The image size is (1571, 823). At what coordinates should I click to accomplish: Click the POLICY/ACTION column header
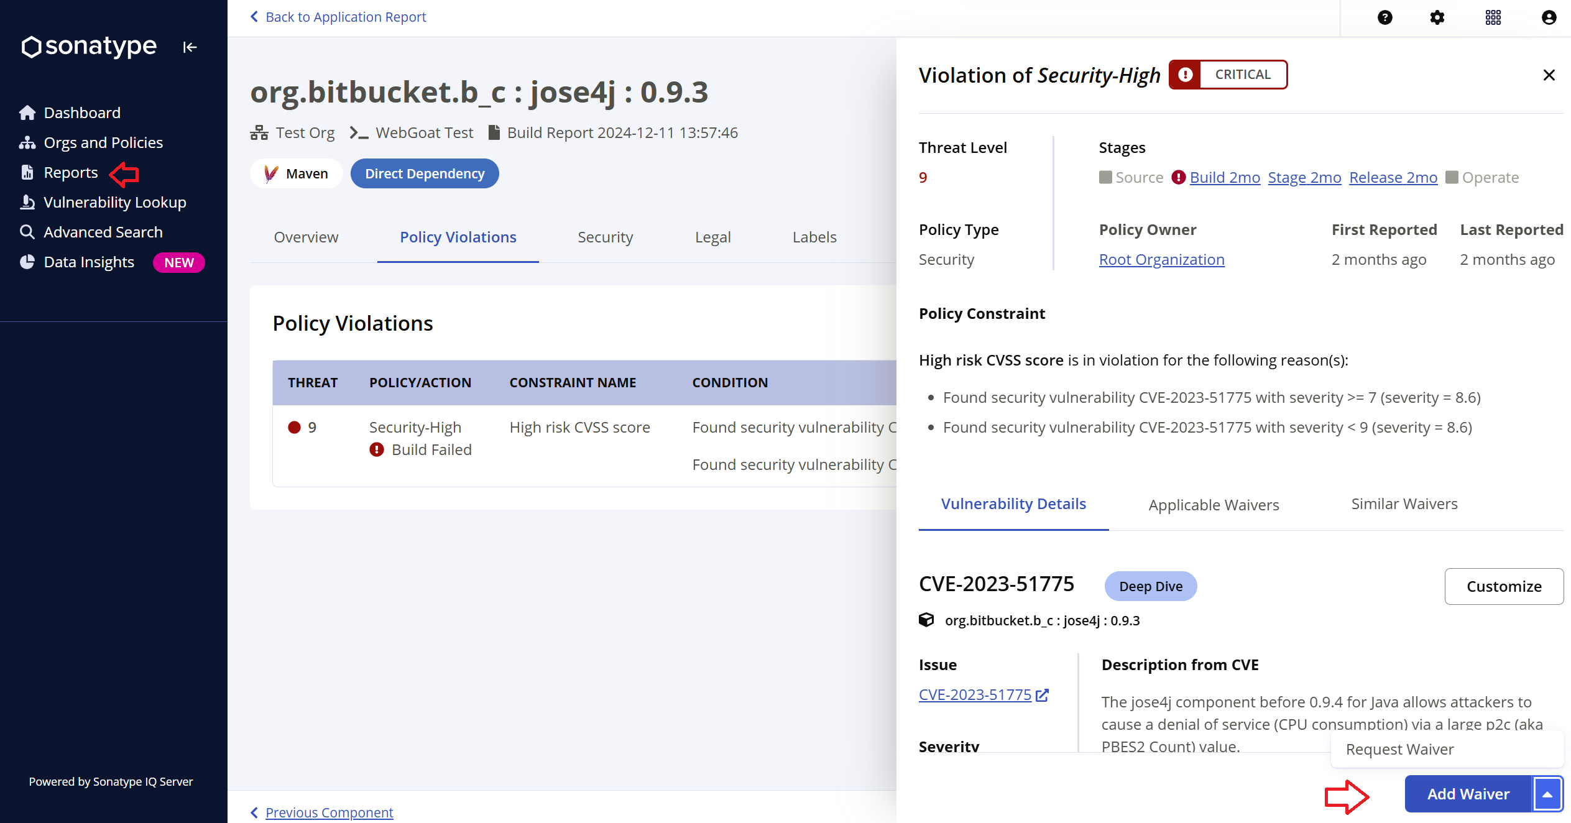(x=420, y=382)
